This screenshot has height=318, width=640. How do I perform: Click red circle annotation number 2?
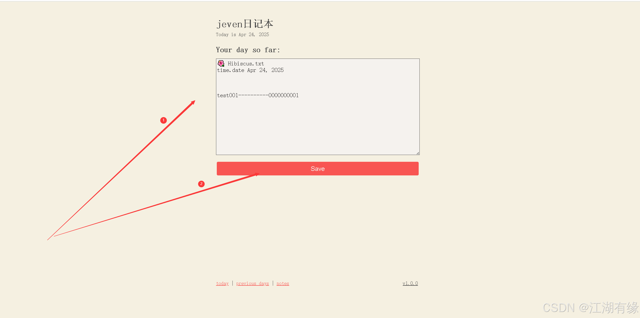(x=201, y=184)
